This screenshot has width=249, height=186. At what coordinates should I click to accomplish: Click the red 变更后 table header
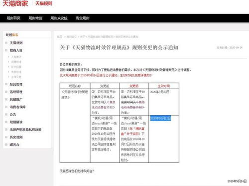click(134, 86)
